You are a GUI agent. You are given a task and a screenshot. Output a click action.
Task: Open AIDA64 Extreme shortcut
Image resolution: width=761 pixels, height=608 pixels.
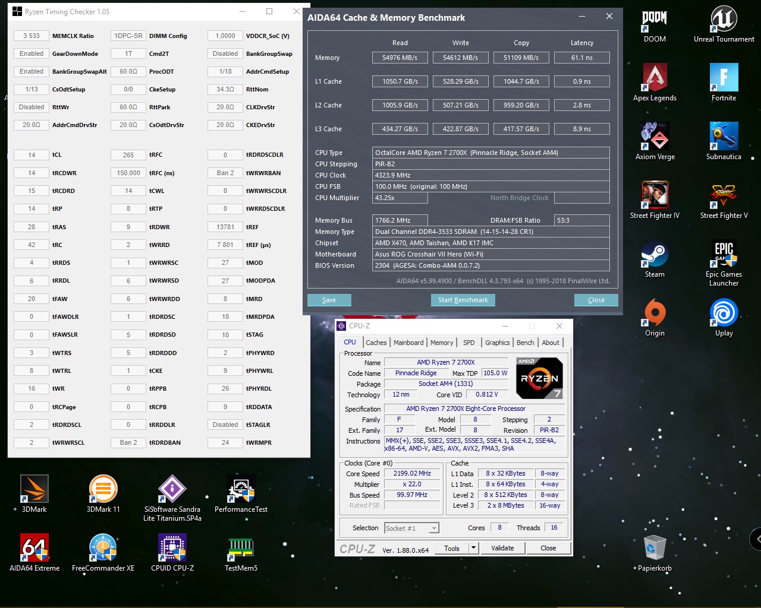pos(34,553)
